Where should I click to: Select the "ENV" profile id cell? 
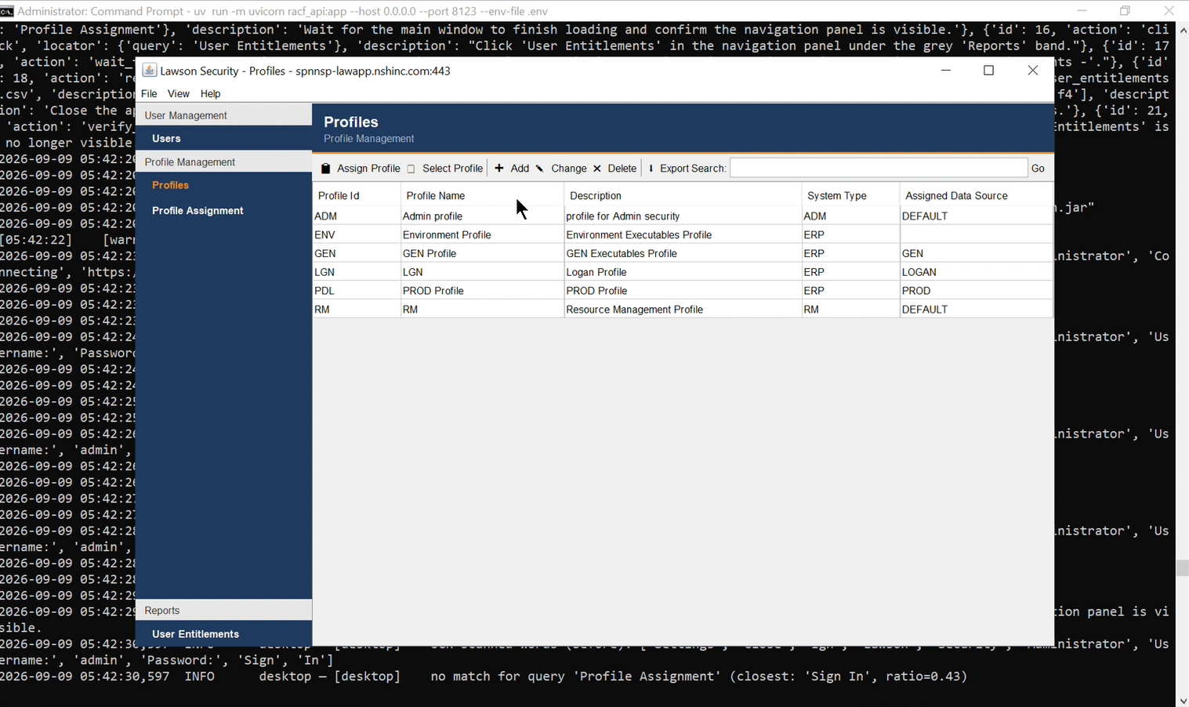pyautogui.click(x=357, y=235)
